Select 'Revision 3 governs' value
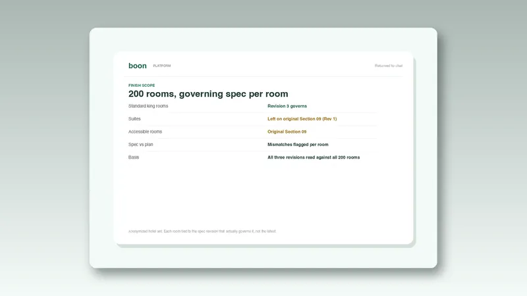Viewport: 527px width, 296px height. [287, 106]
